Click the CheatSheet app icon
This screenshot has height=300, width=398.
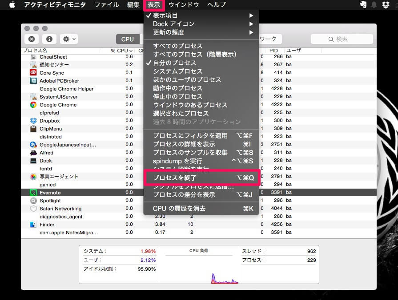pyautogui.click(x=33, y=57)
